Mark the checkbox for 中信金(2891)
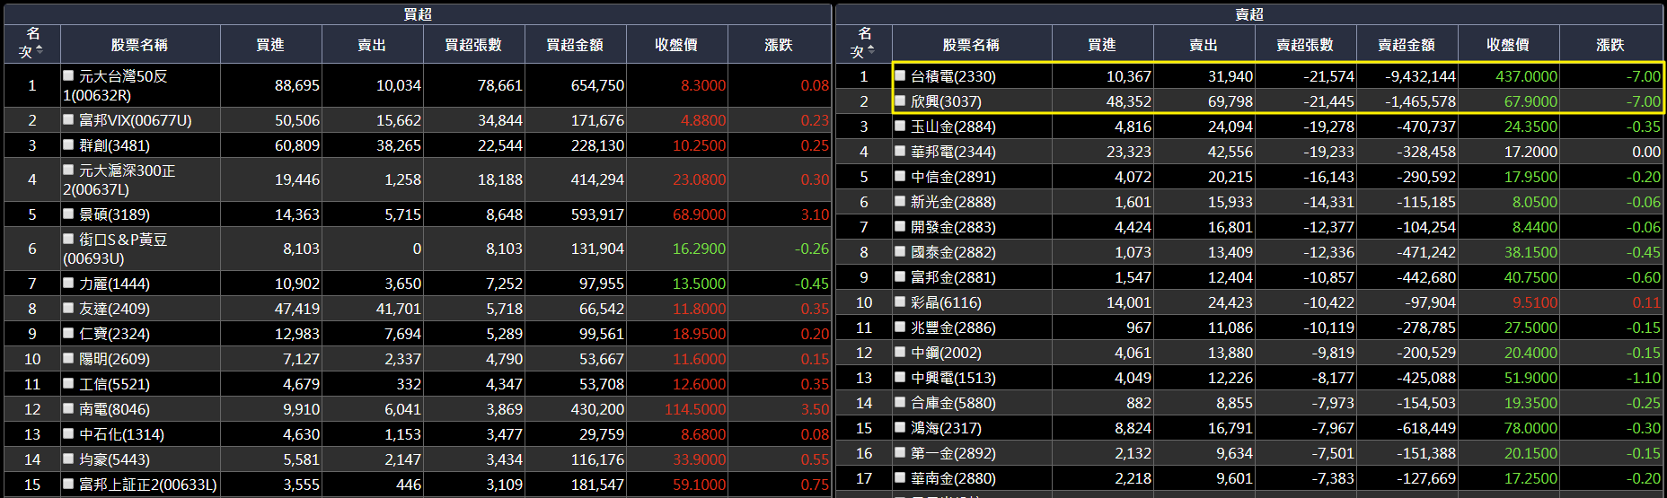 [x=900, y=176]
